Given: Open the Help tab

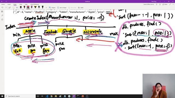Looking at the screenshot, I should pos(26,4).
